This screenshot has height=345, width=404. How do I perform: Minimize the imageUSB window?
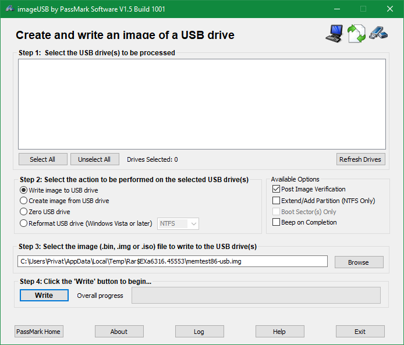pos(336,9)
